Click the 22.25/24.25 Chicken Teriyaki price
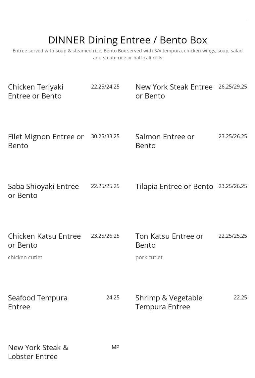 coord(105,87)
